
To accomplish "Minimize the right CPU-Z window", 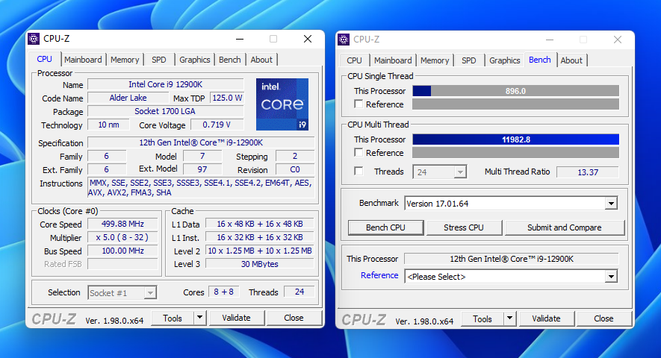I will pyautogui.click(x=549, y=40).
